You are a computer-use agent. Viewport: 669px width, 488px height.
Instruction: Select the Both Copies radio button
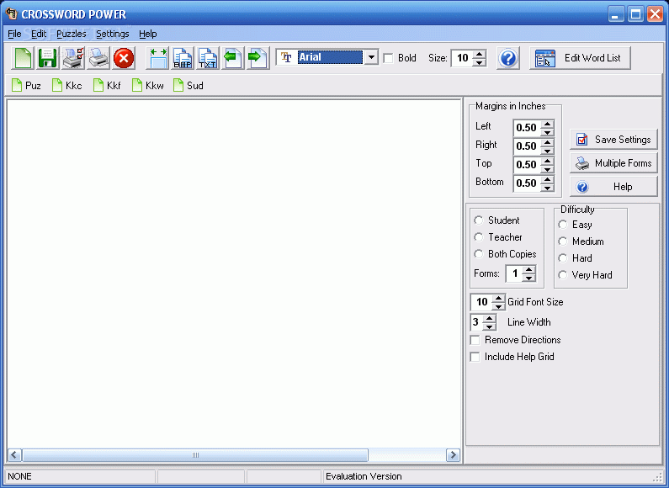pos(479,254)
